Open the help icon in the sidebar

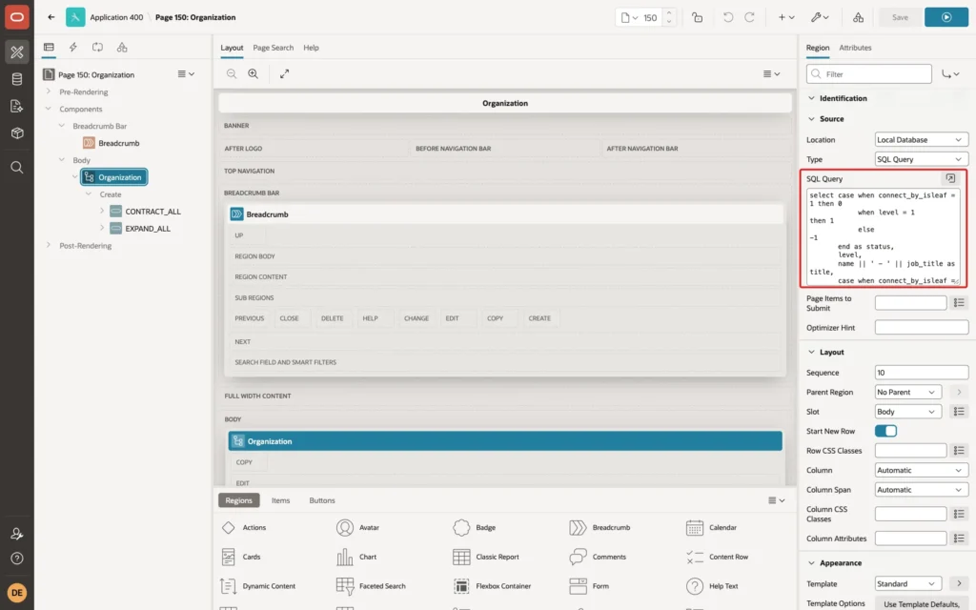pos(17,559)
